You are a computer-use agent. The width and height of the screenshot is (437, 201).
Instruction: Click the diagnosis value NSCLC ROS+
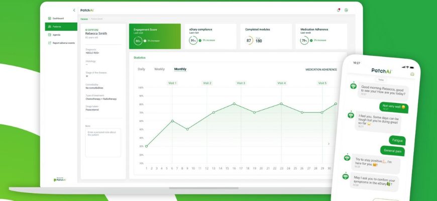pyautogui.click(x=92, y=53)
